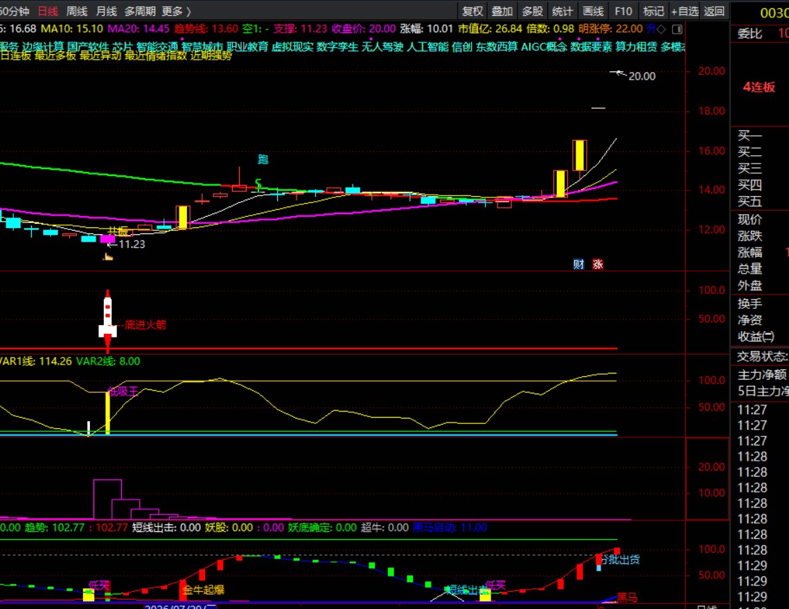
Task: Select the 数字孪生 concept tag
Action: point(337,47)
